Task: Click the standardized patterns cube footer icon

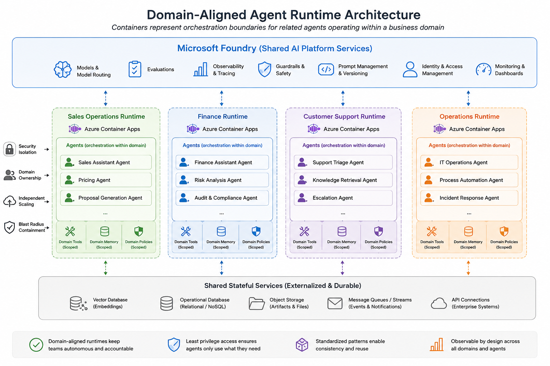Action: 302,345
